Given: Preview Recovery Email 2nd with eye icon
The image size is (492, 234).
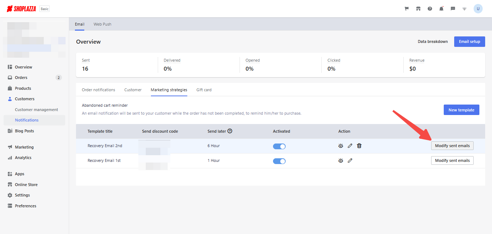Looking at the screenshot, I should pyautogui.click(x=341, y=146).
